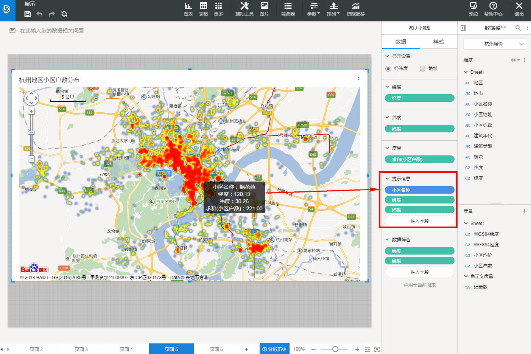The height and width of the screenshot is (354, 531).
Task: Click 应用于当前图表 button
Action: [419, 285]
